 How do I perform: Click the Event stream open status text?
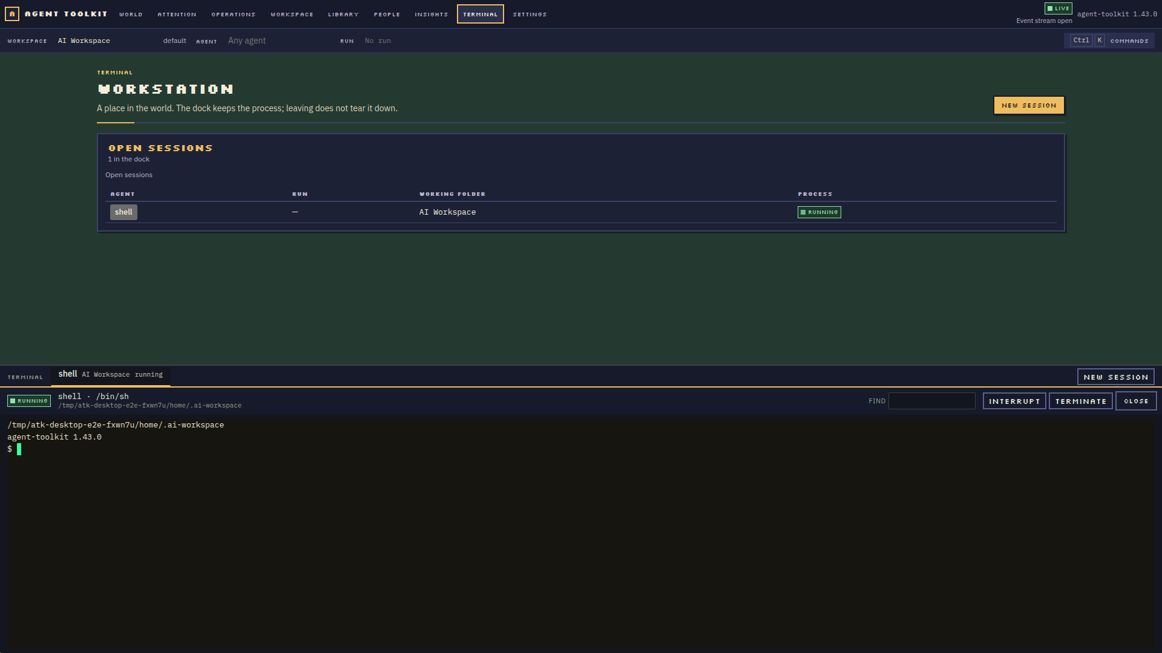1044,21
